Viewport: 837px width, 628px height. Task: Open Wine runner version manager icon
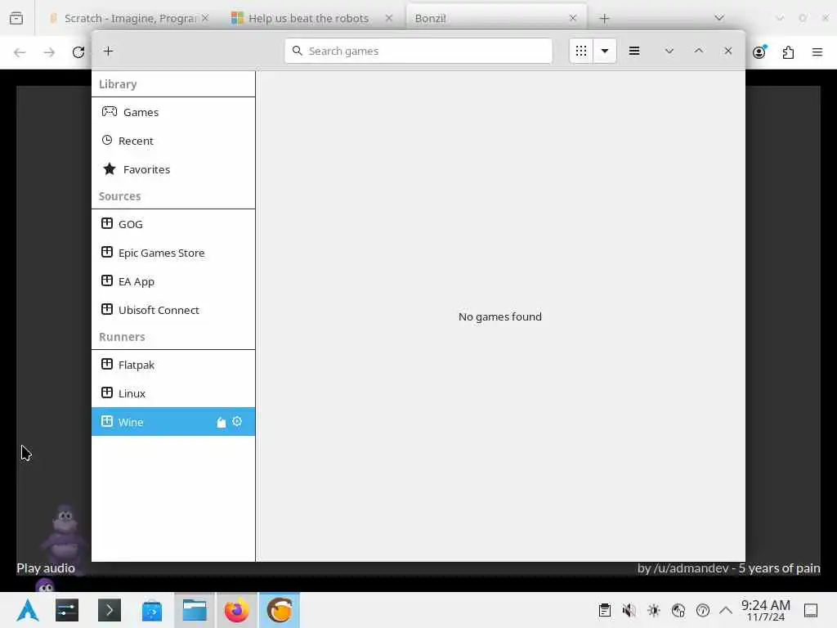[x=221, y=423]
